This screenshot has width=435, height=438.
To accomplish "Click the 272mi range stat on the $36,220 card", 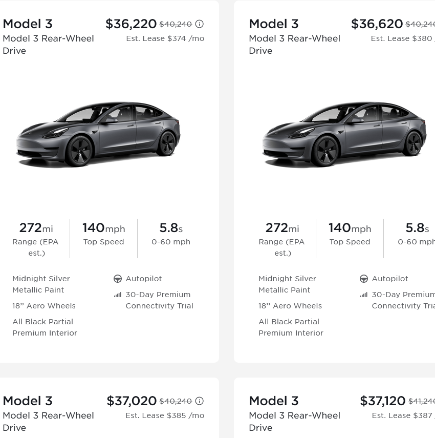I will 36,228.
